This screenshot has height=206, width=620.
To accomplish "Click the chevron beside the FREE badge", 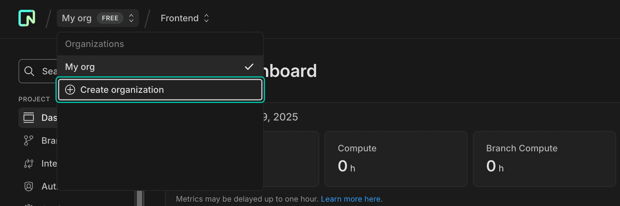I will (131, 18).
